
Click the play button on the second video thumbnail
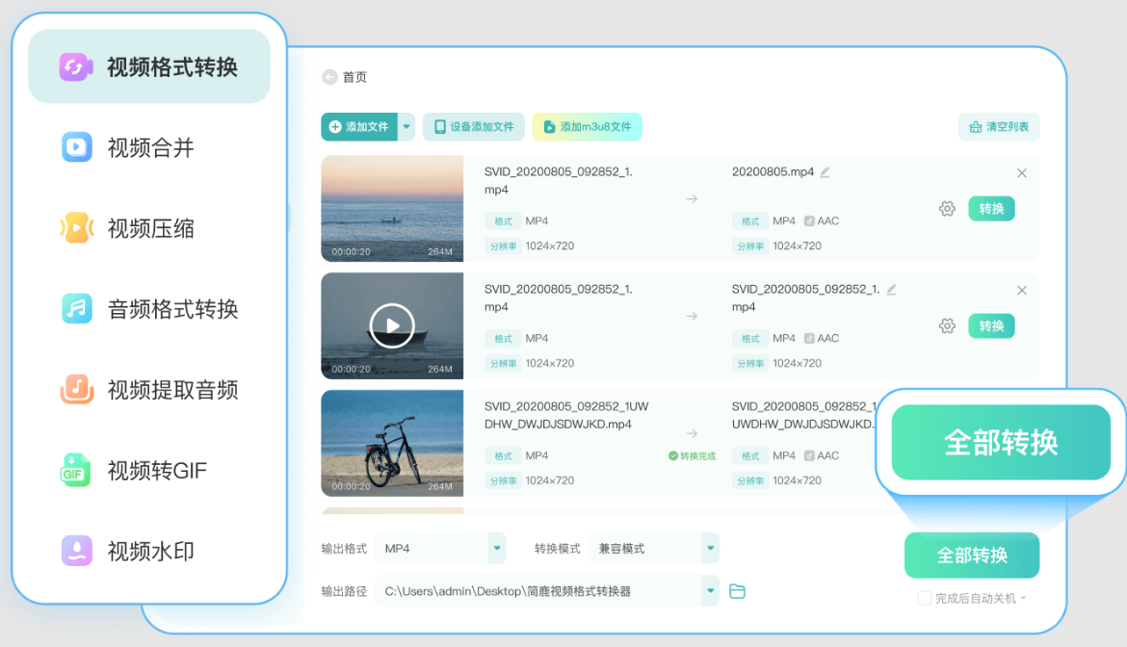392,325
